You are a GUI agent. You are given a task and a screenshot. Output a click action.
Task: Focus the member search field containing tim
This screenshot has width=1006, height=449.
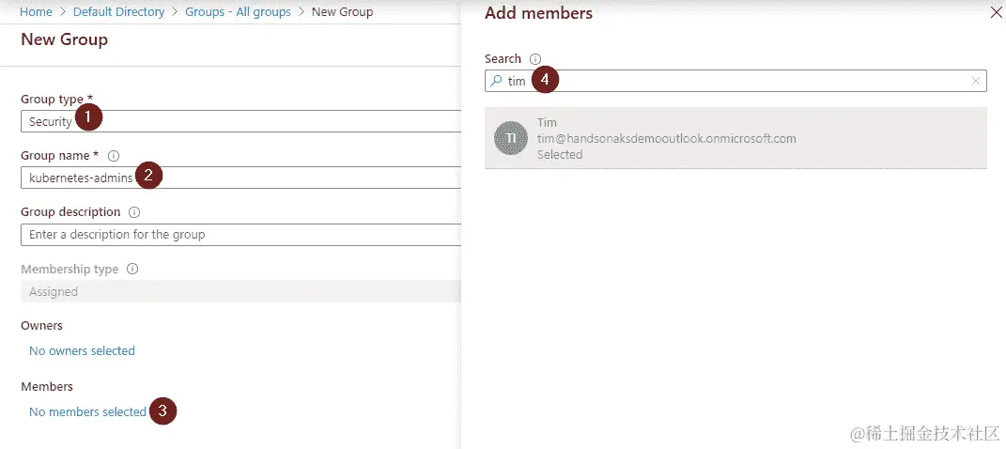click(735, 81)
